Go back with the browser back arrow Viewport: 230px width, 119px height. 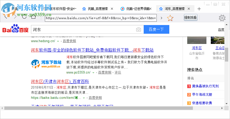pos(6,17)
